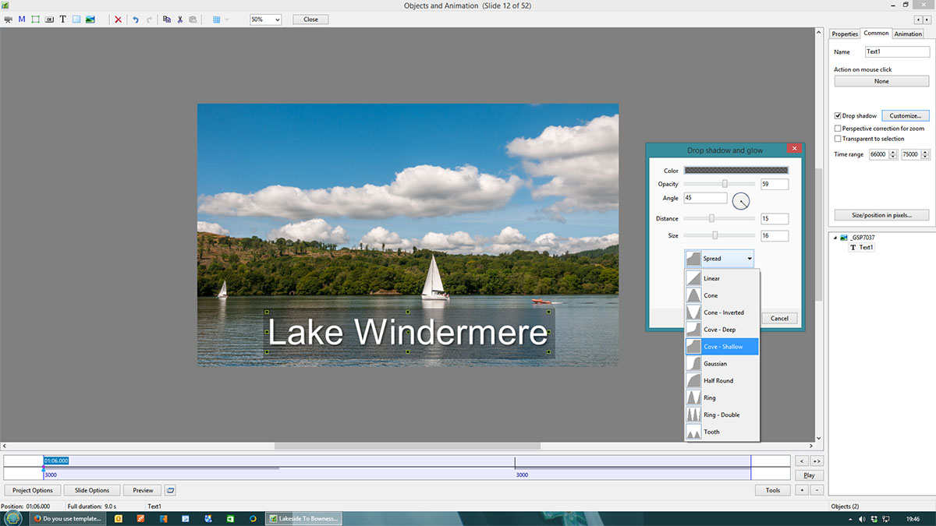Click the Add Frame icon
The width and height of the screenshot is (936, 526).
[35, 19]
